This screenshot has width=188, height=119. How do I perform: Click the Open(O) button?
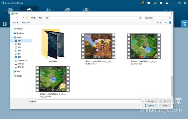(x=151, y=106)
